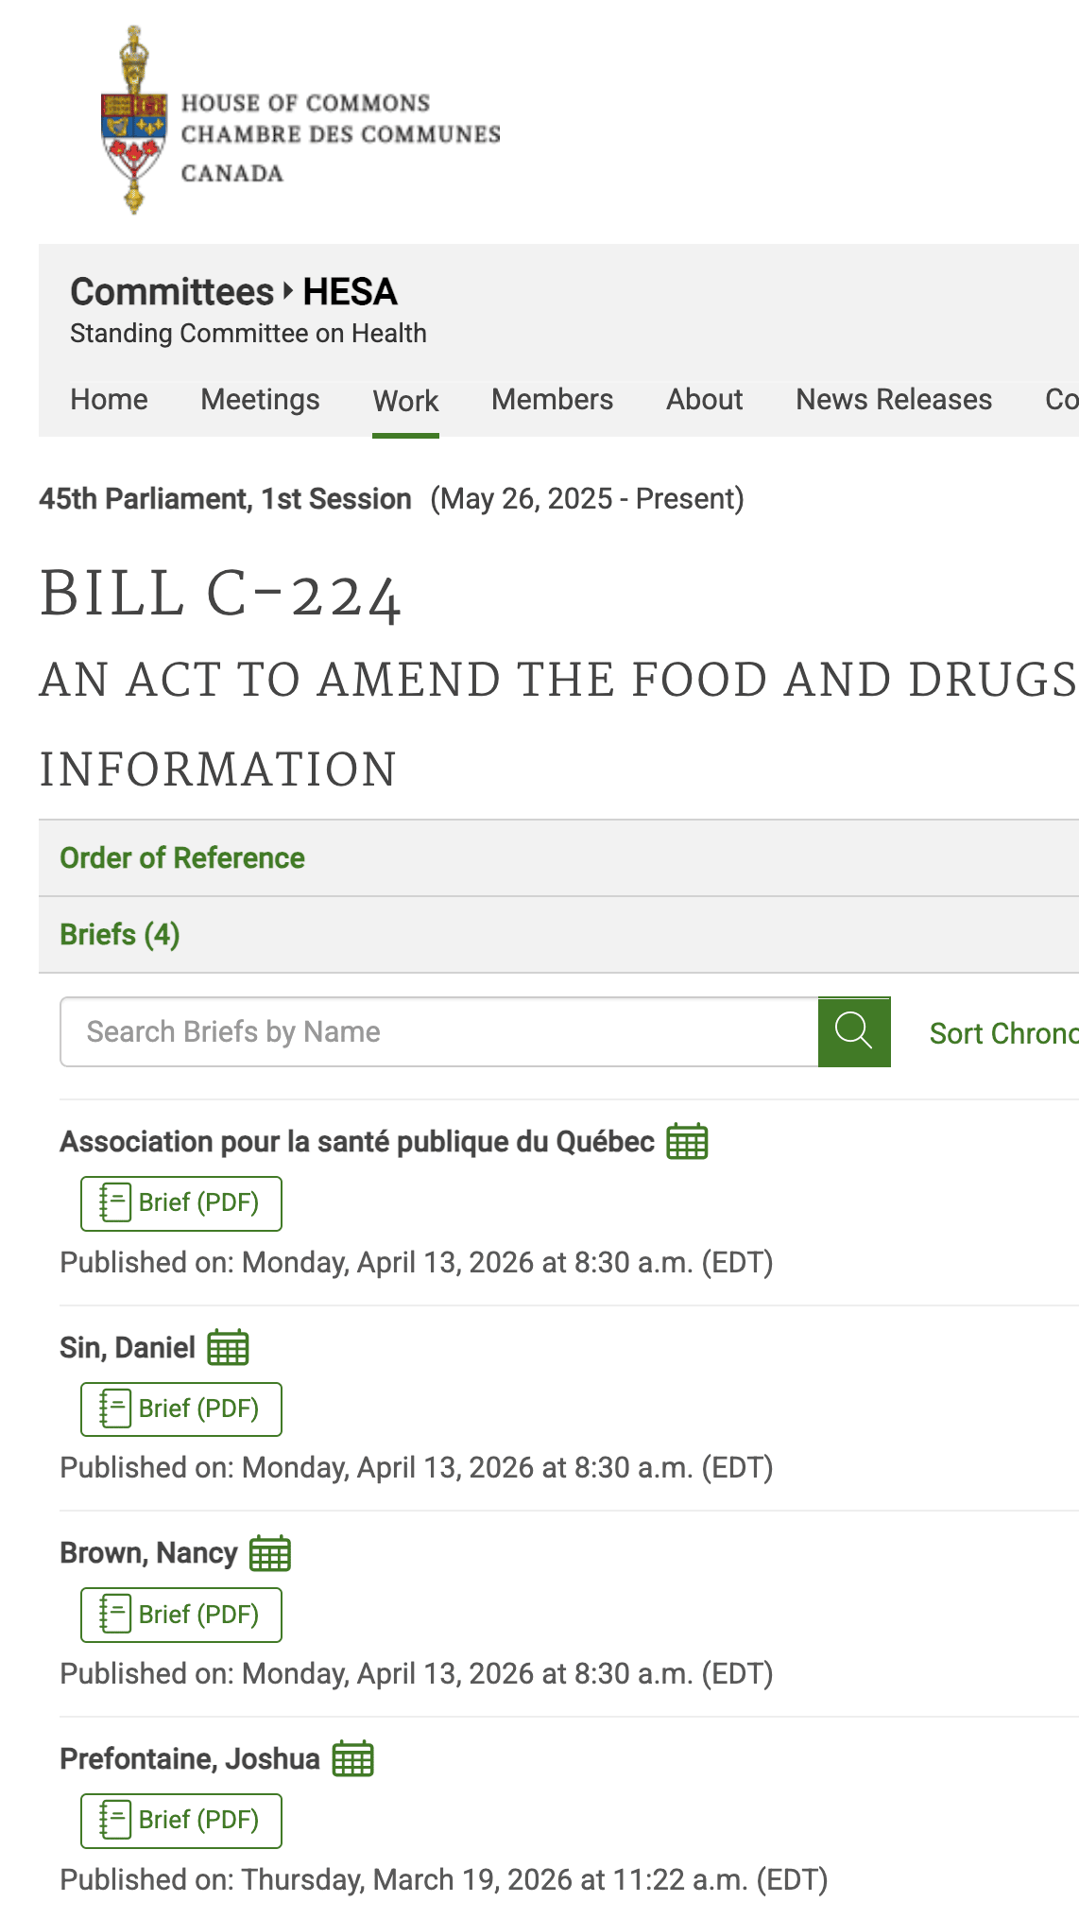
Task: Go to the Home tab
Action: pos(109,400)
